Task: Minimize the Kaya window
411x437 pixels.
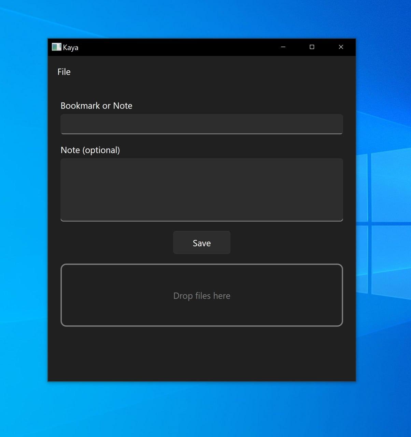Action: click(x=283, y=47)
